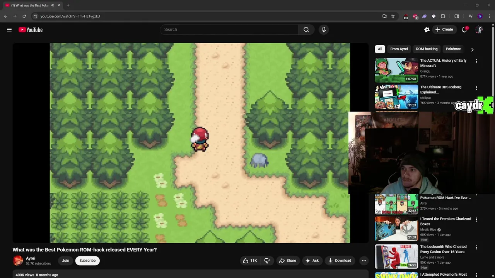The height and width of the screenshot is (278, 495).
Task: Open the Early Minecraft history thumbnail
Action: click(x=396, y=70)
